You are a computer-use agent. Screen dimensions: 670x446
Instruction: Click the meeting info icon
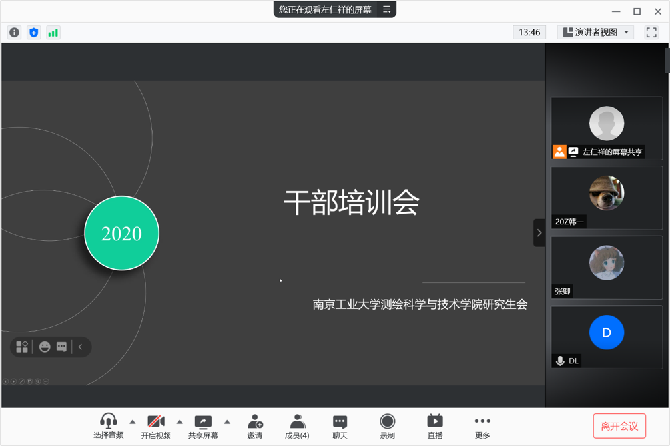tap(14, 33)
